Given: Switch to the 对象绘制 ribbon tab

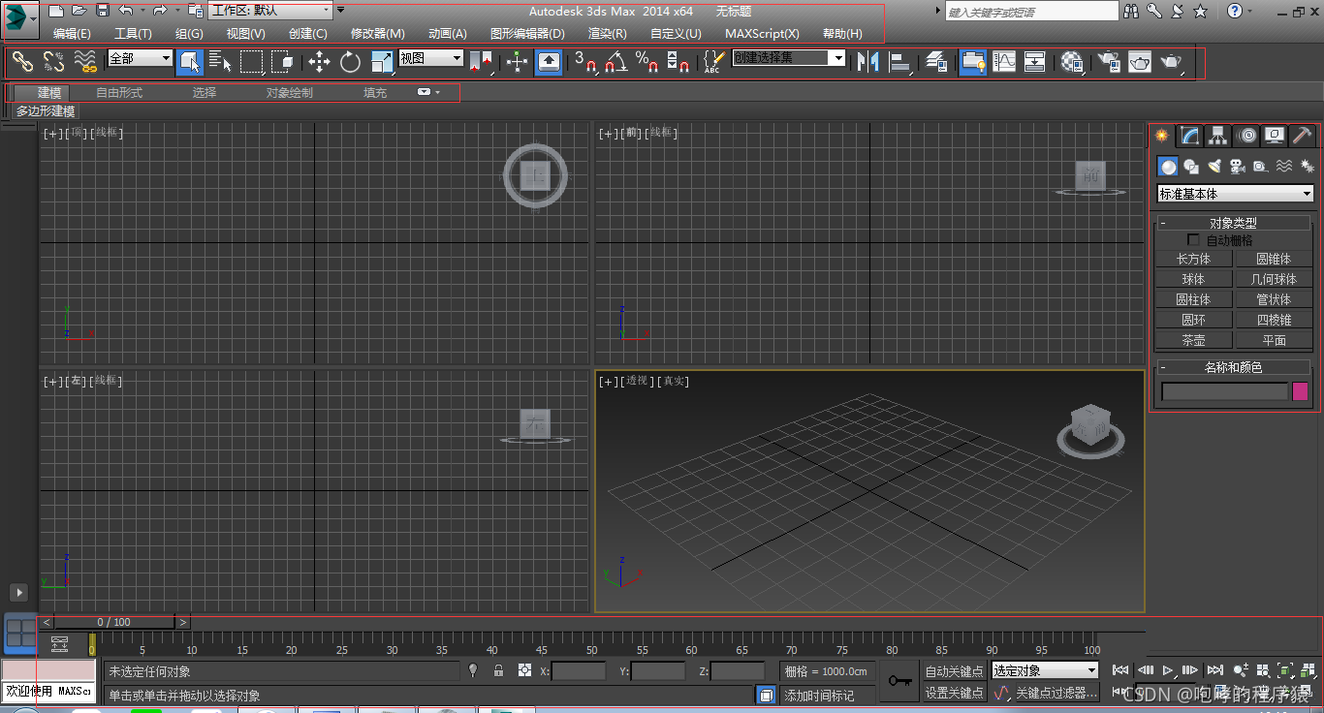Looking at the screenshot, I should pos(290,93).
